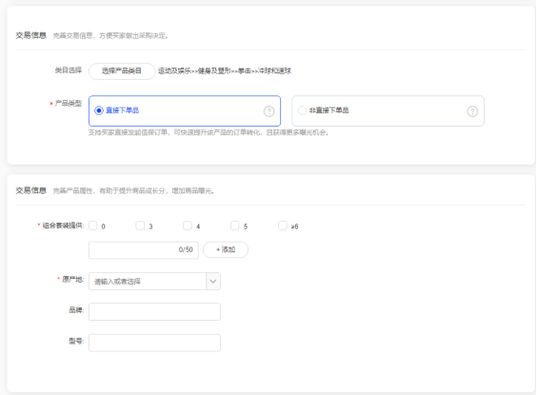Select the 非直接下单品 radio option
Screen dimensions: 537x395
tap(302, 110)
